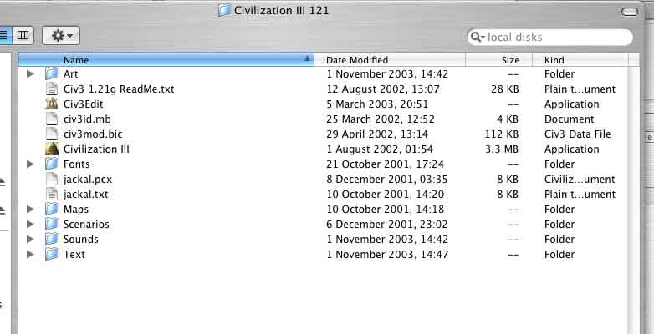654x334 pixels.
Task: Click the Document kind of civ3id.mb
Action: [x=569, y=119]
